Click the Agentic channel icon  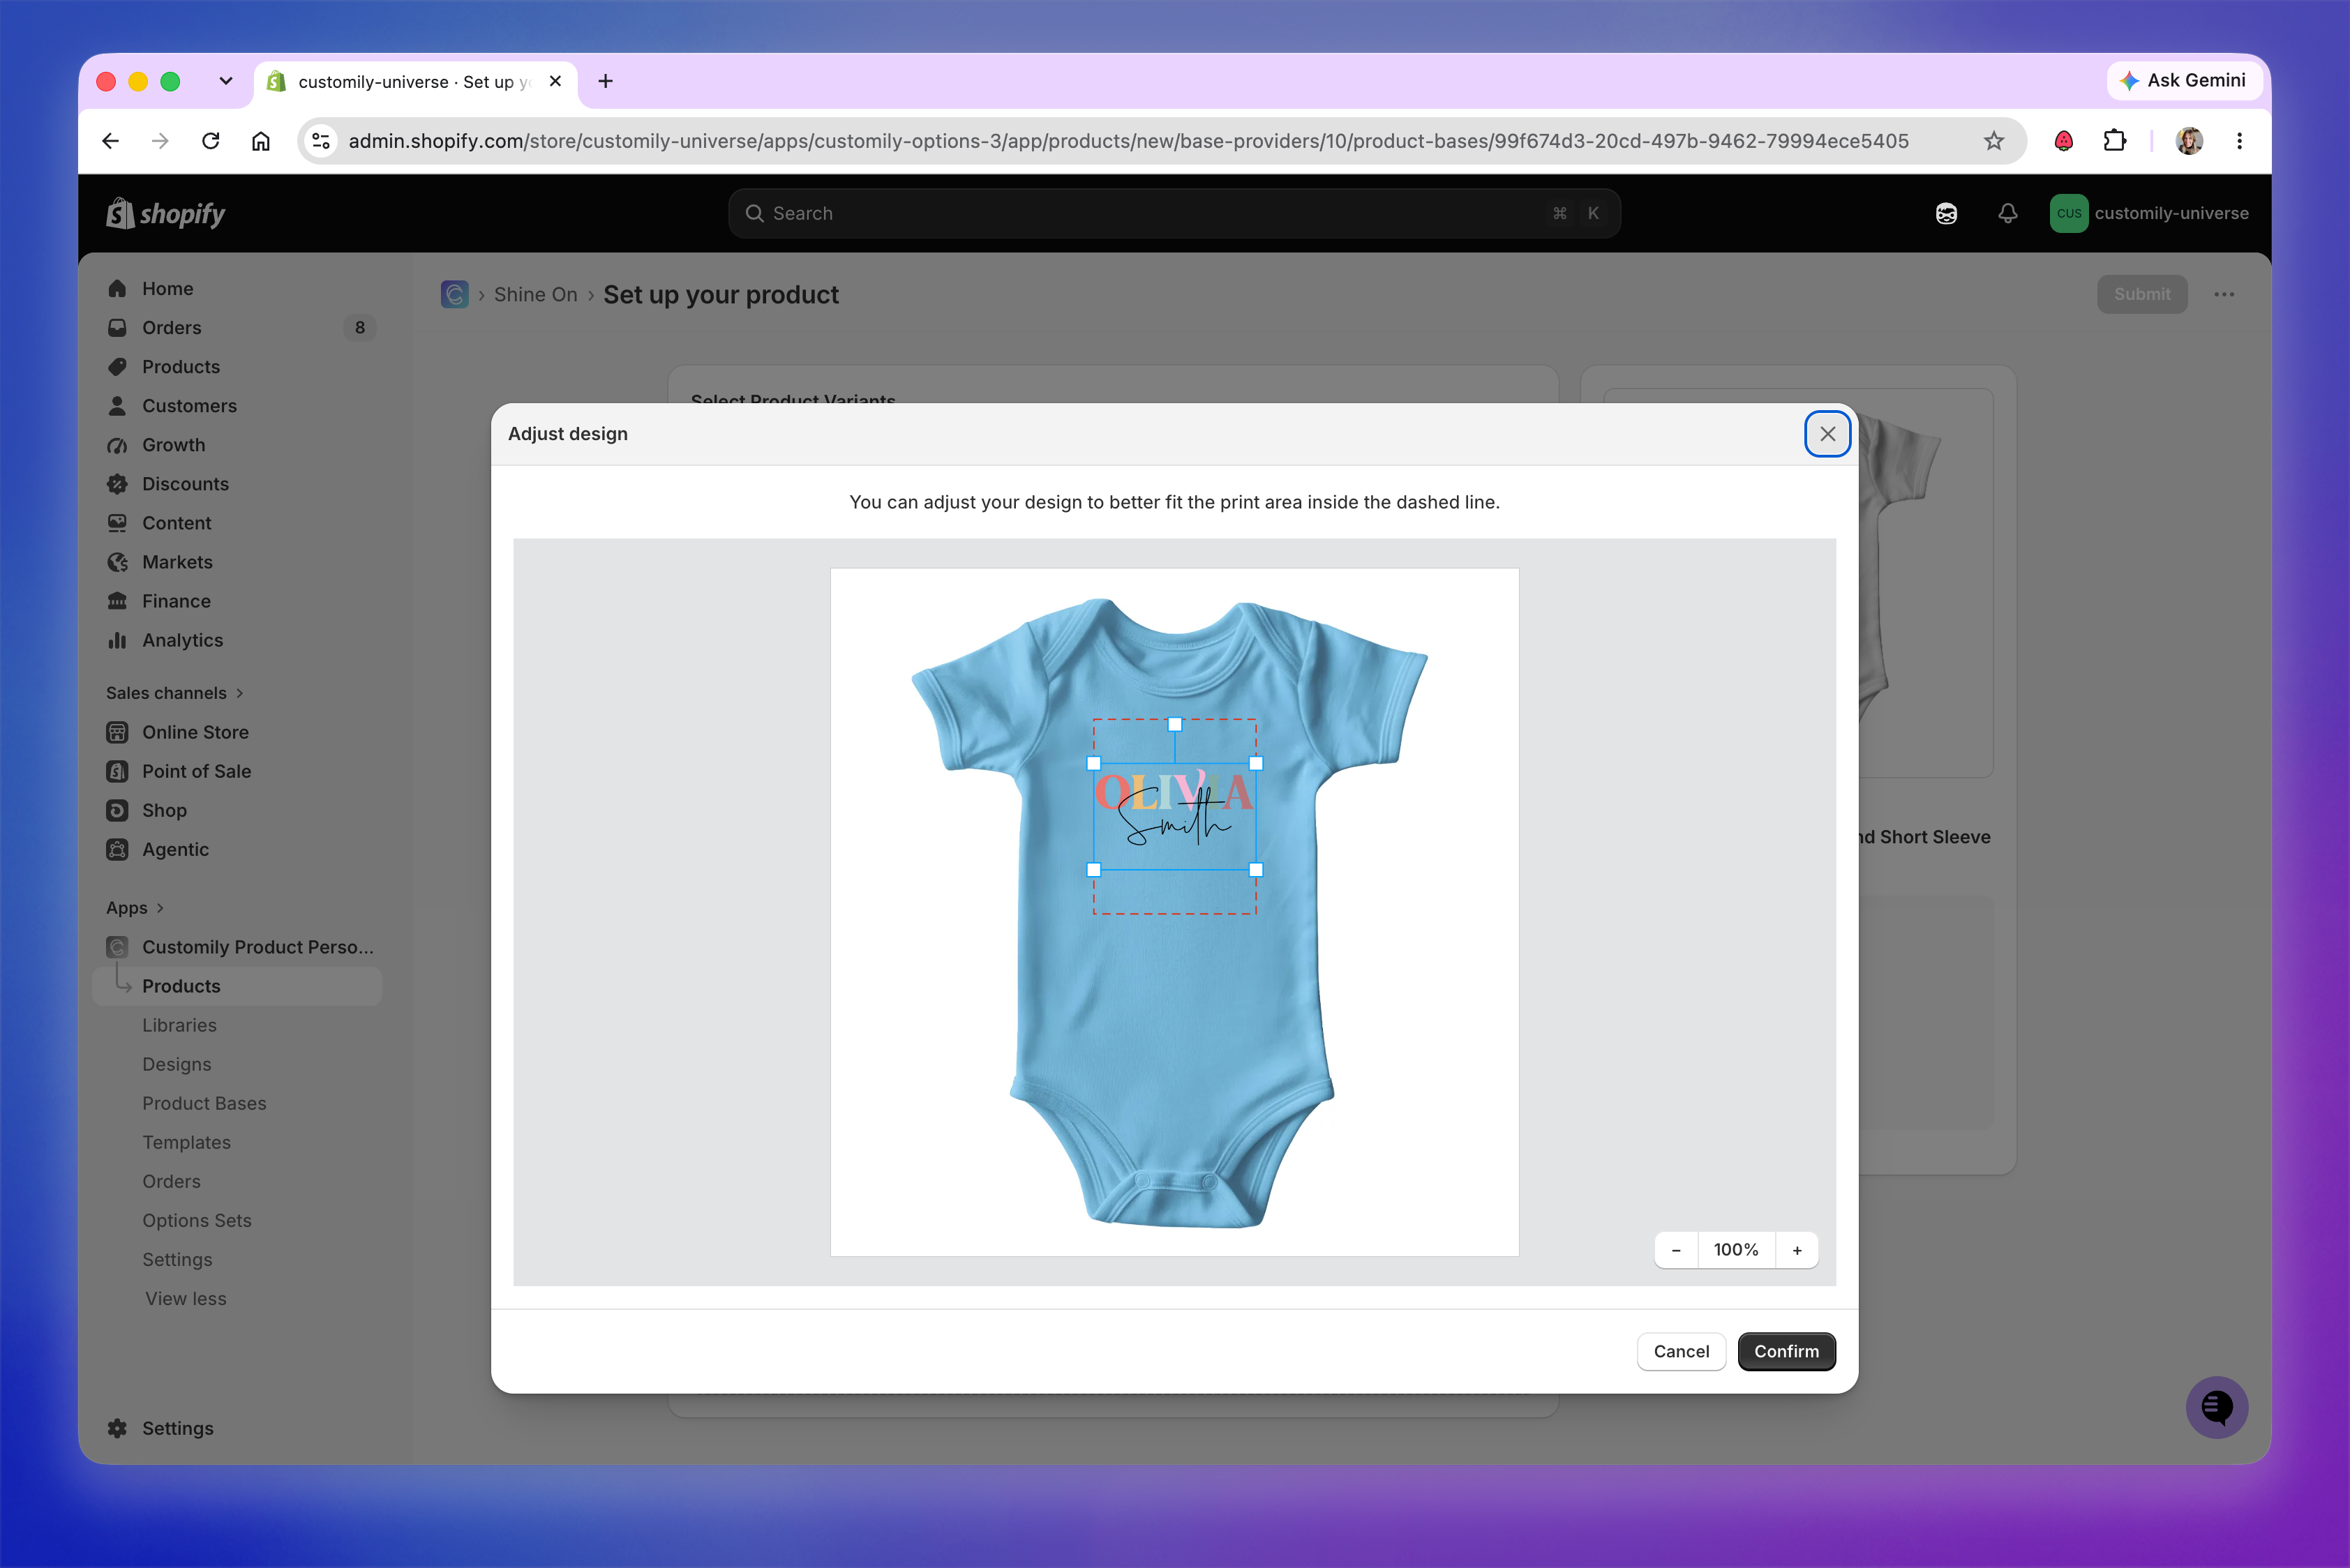117,849
